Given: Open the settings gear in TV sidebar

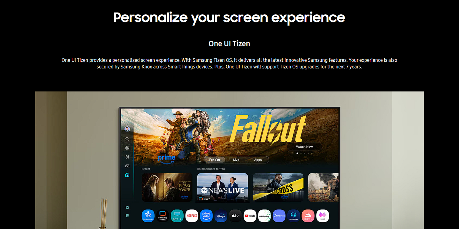Looking at the screenshot, I should click(127, 208).
